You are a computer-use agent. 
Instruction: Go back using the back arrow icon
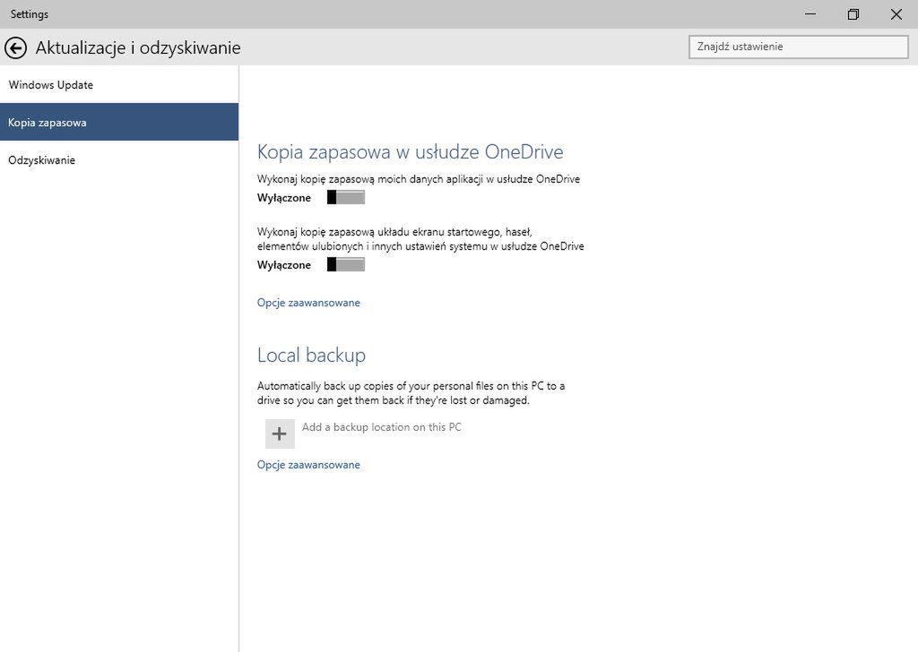[x=16, y=47]
